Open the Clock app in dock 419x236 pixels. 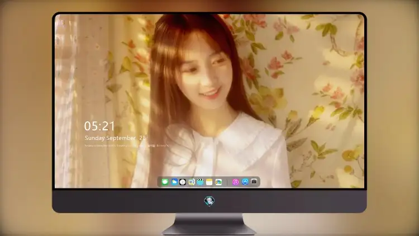[x=183, y=182]
